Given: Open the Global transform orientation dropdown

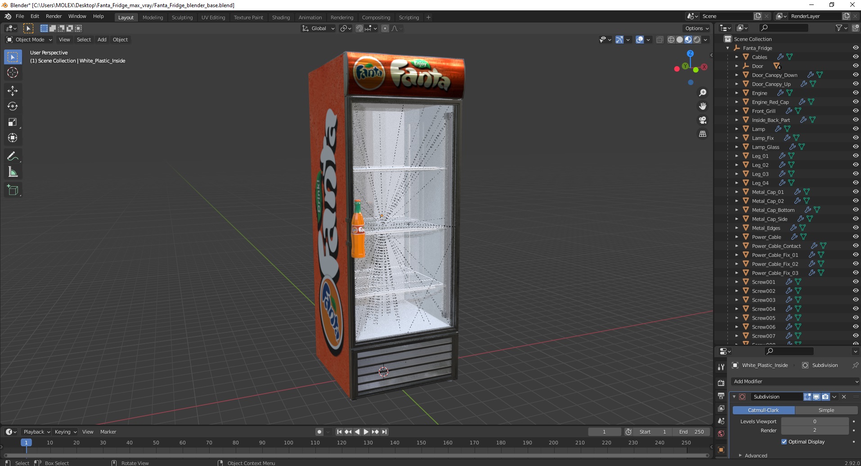Looking at the screenshot, I should pos(318,28).
